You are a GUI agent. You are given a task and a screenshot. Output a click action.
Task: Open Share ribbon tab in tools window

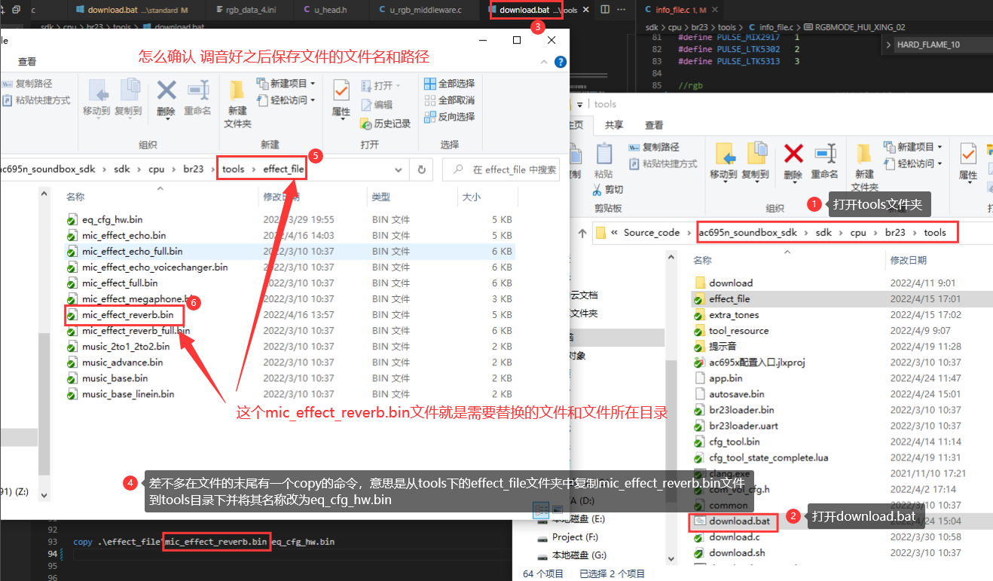coord(614,125)
